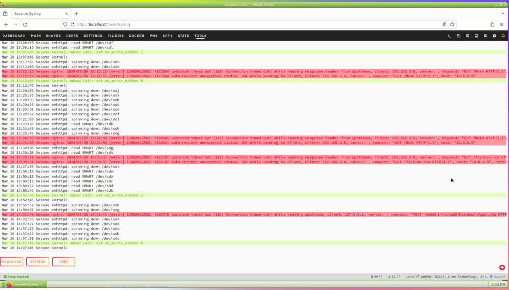Click the site information page icon
Screen dimensions: 509x290
tap(72, 24)
